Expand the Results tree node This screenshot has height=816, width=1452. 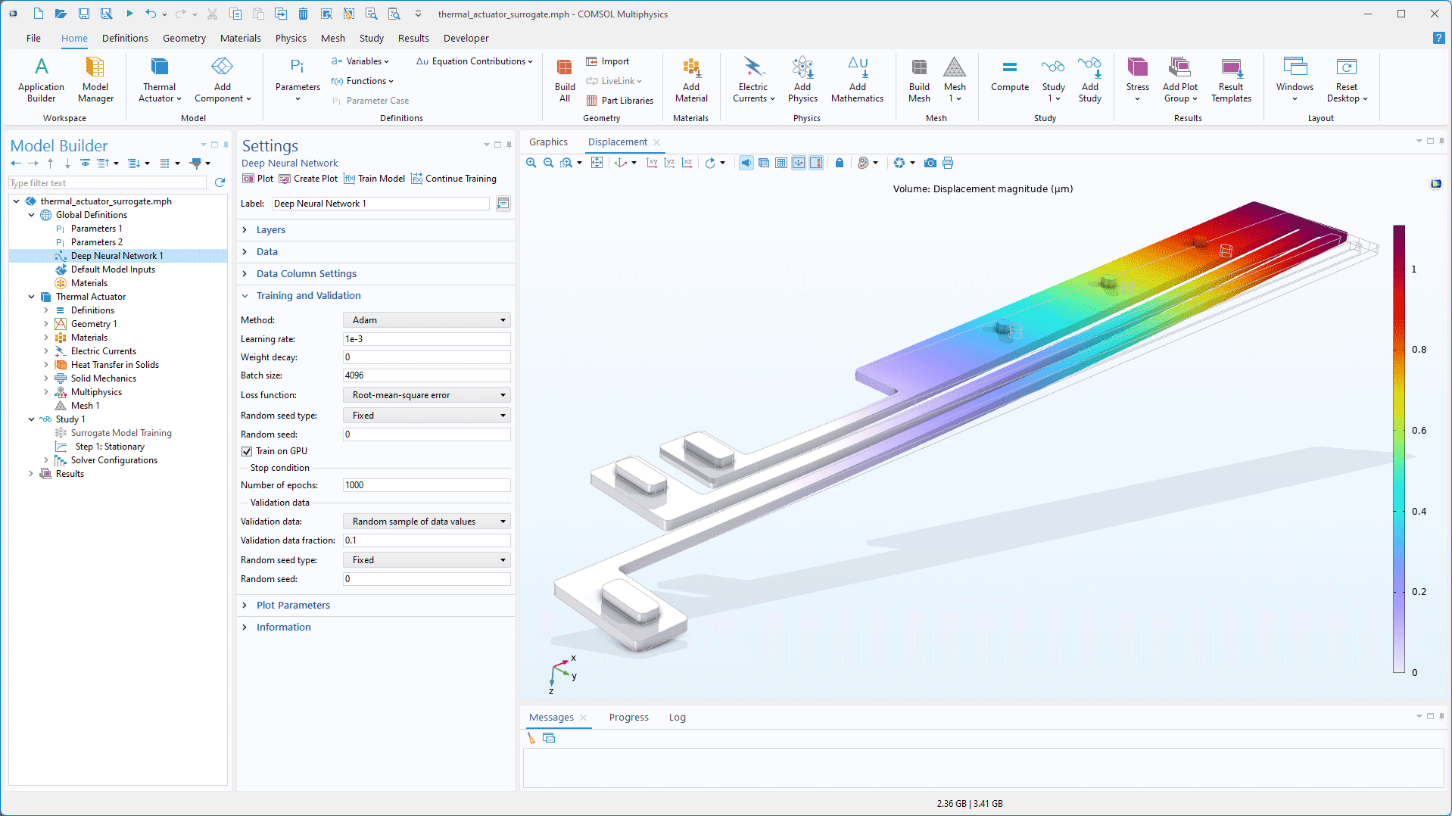click(x=31, y=474)
